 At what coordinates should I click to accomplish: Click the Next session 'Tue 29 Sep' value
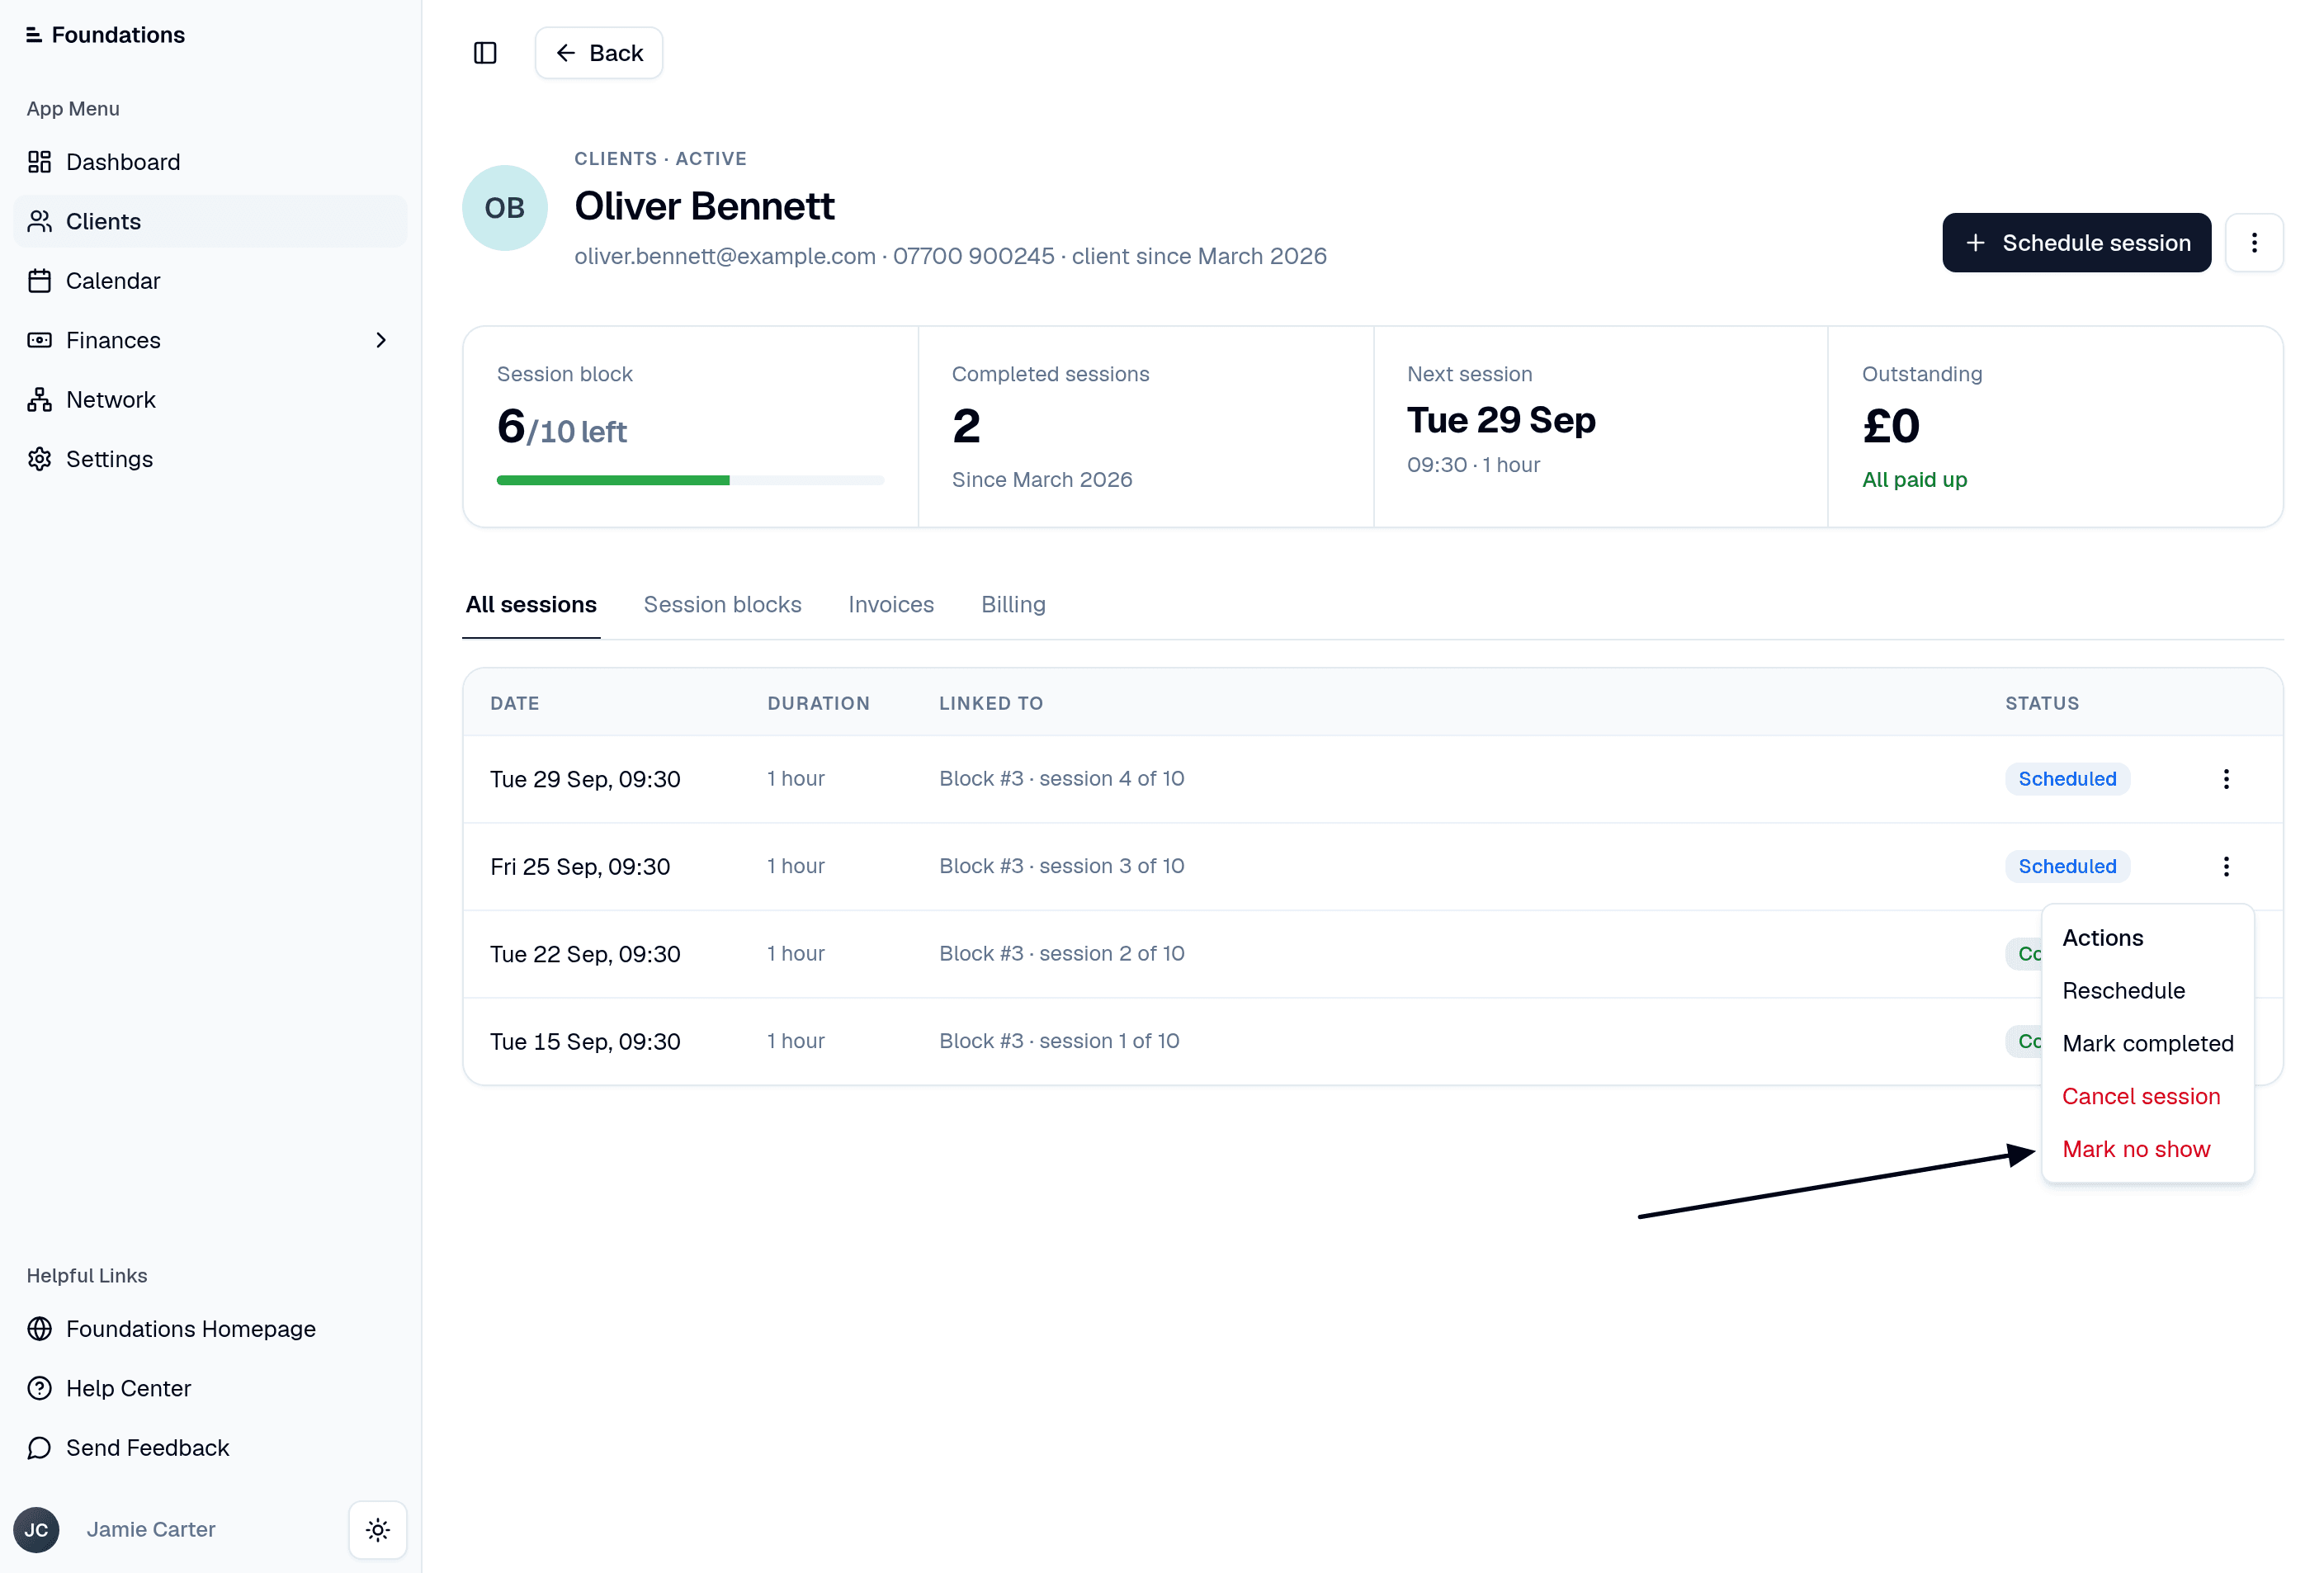[1501, 420]
